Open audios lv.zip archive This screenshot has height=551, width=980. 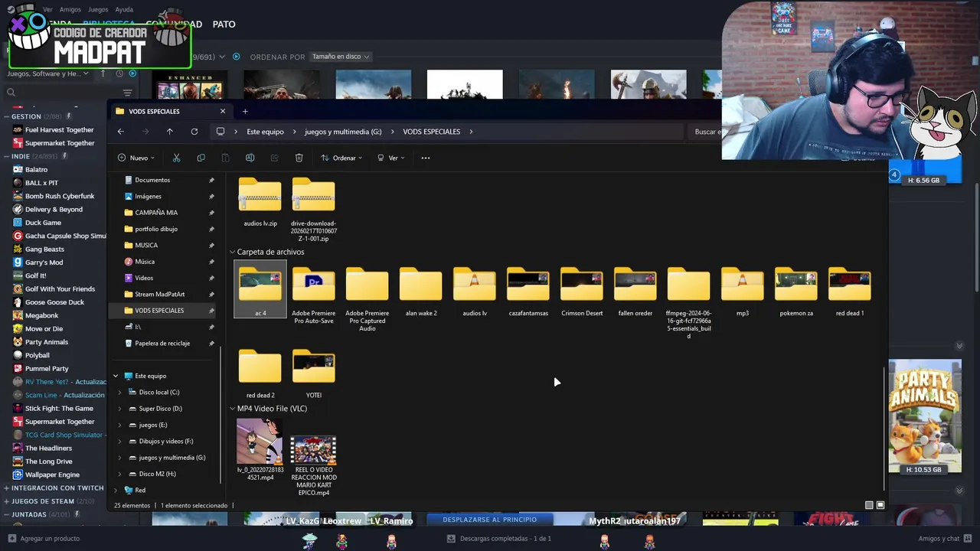[260, 204]
